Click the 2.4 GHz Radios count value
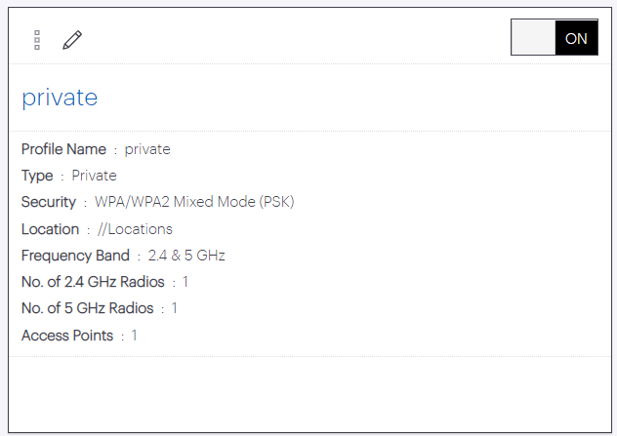This screenshot has width=617, height=436. tap(185, 282)
